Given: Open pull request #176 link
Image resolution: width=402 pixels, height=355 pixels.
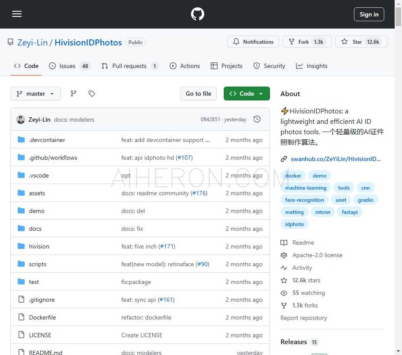Looking at the screenshot, I should point(199,193).
